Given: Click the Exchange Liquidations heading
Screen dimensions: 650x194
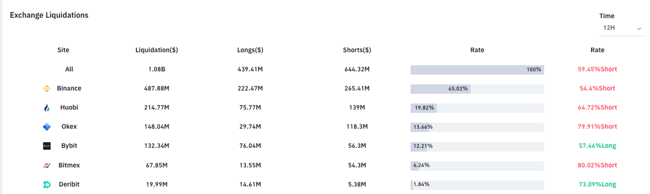Looking at the screenshot, I should click(49, 15).
